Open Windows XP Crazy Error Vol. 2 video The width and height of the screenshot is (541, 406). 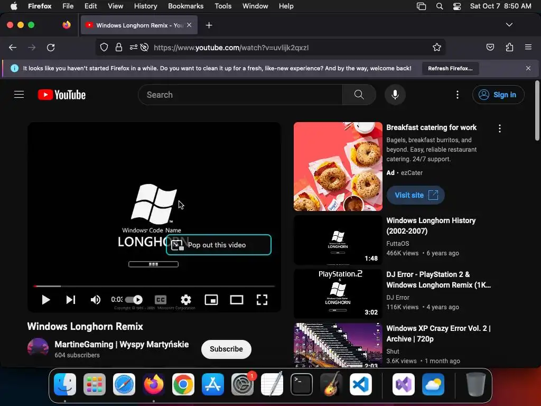point(438,334)
